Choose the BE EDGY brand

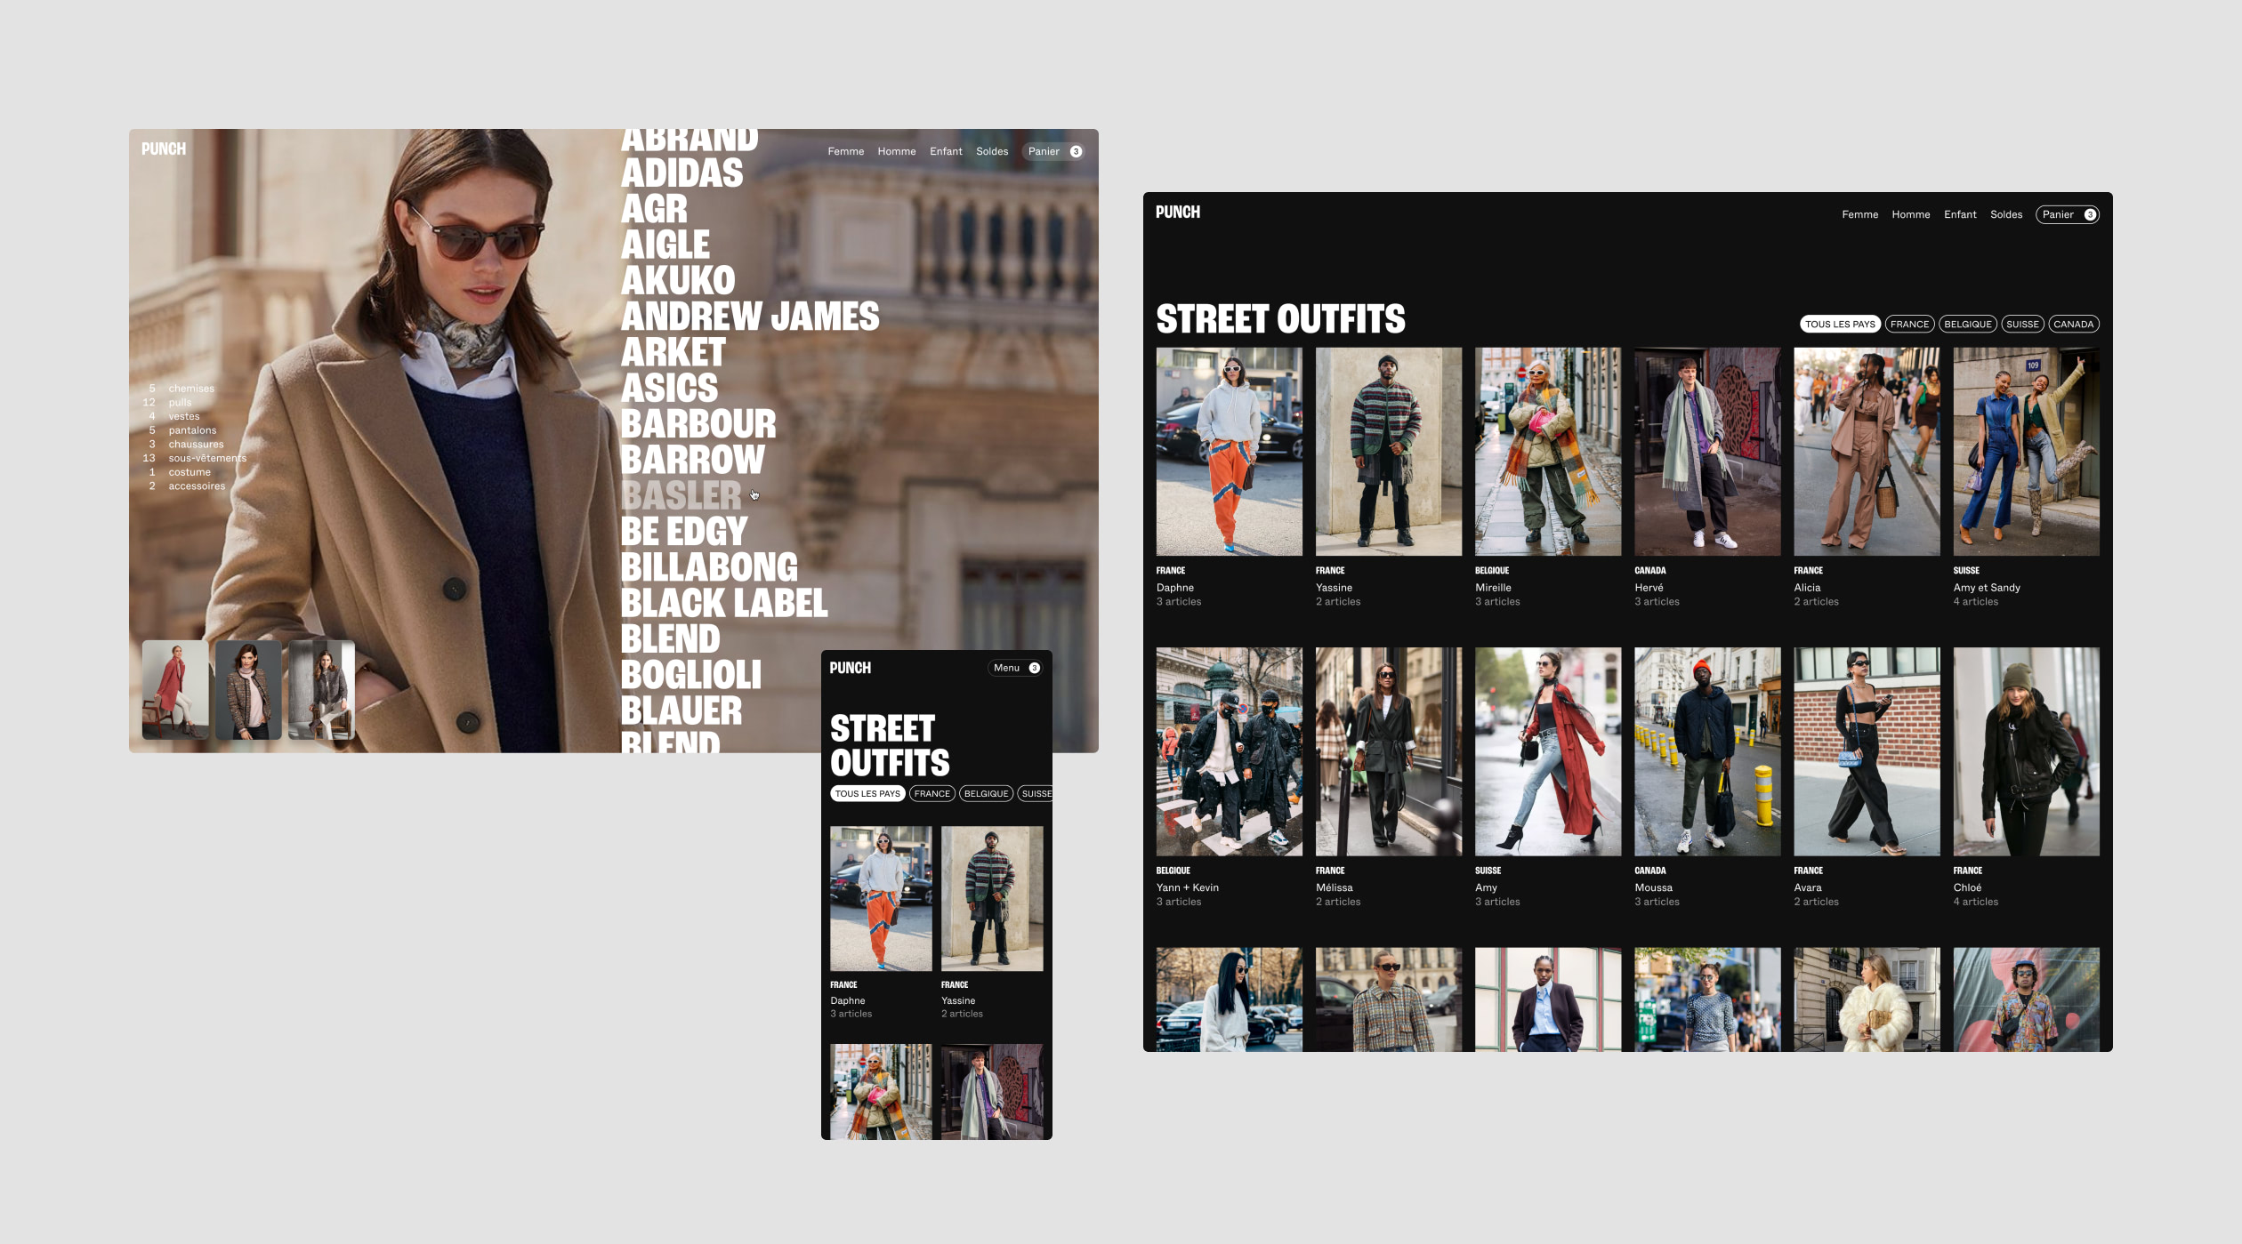(x=683, y=531)
